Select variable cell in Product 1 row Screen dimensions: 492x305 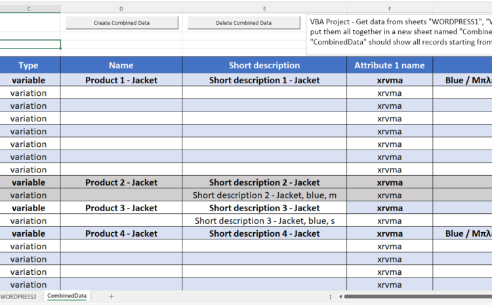tap(29, 80)
